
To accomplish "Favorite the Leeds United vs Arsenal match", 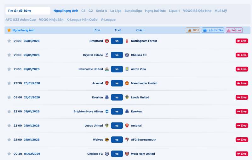I will (9, 126).
